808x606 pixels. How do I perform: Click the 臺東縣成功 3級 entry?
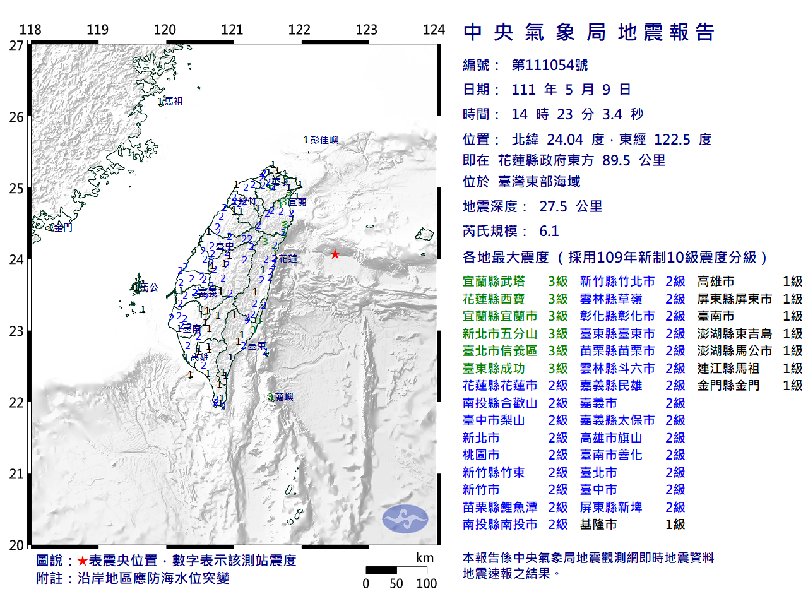515,368
